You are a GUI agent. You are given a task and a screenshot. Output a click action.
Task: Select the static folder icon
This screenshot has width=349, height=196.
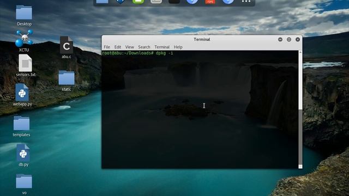click(67, 78)
